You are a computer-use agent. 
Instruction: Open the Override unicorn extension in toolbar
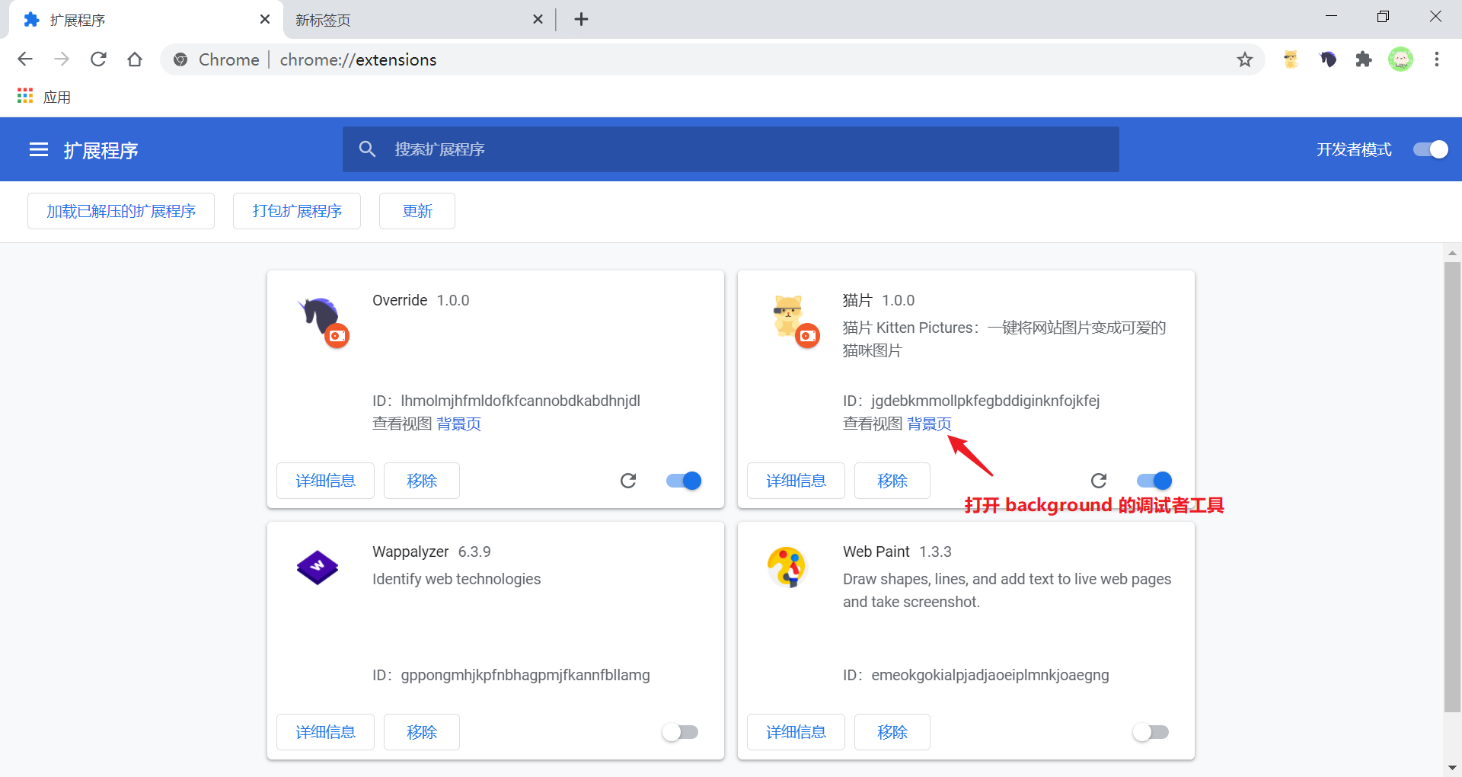click(1328, 59)
